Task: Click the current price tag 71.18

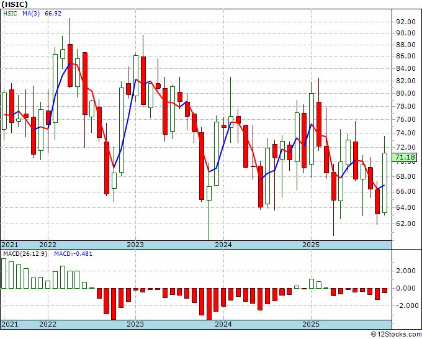Action: (x=406, y=157)
